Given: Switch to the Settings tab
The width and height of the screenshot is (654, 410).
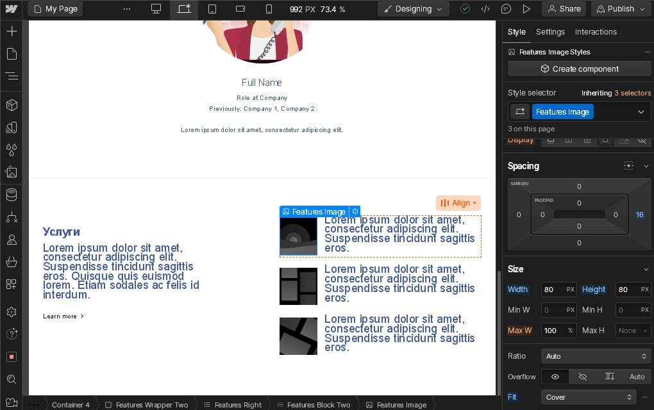Looking at the screenshot, I should click(550, 32).
